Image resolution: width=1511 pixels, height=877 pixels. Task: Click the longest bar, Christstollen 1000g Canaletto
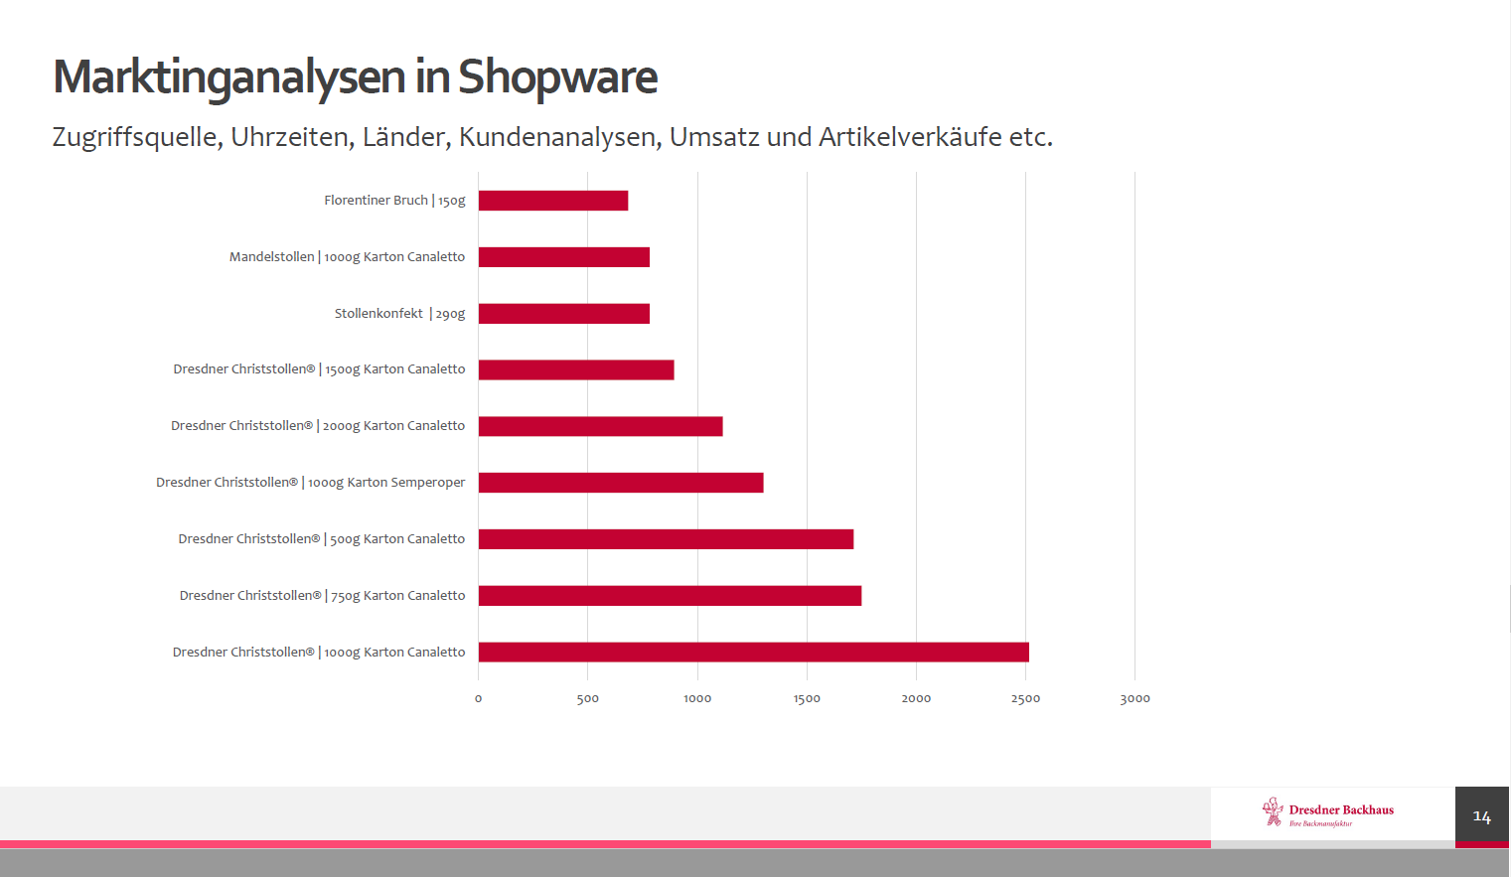coord(754,653)
